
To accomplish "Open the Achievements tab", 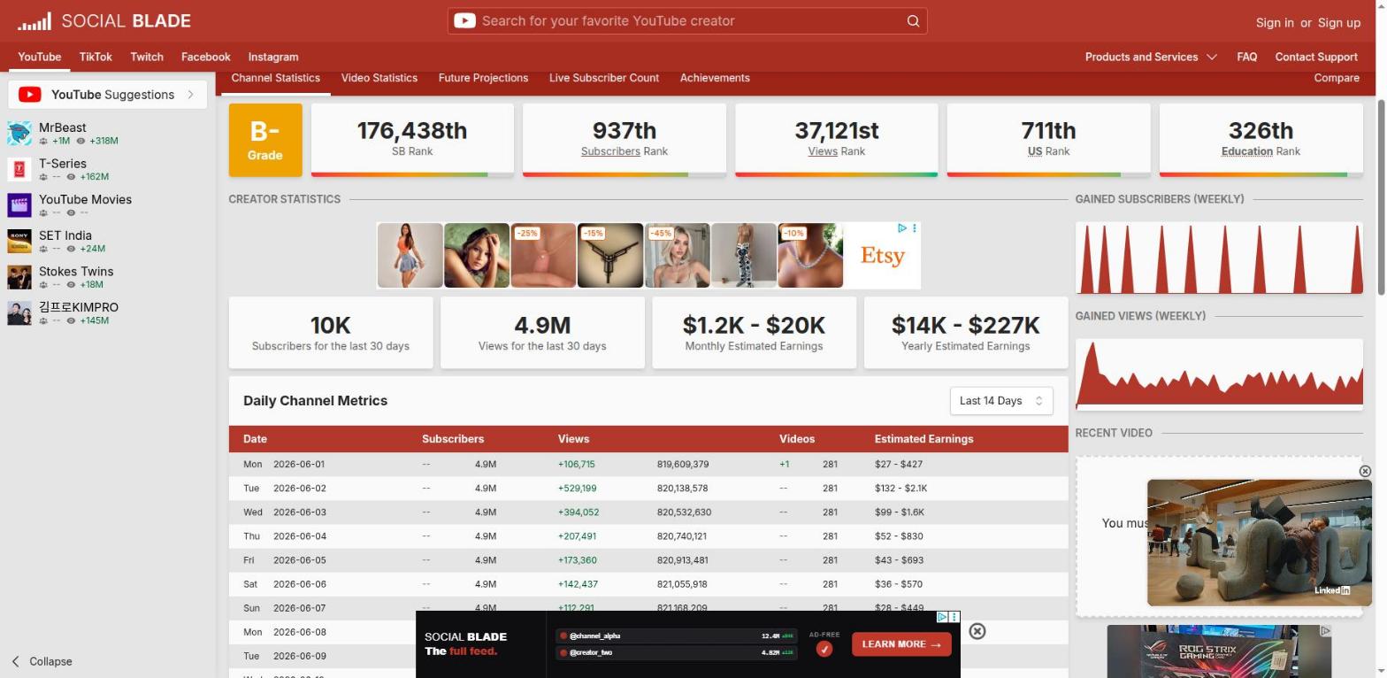I will click(715, 78).
